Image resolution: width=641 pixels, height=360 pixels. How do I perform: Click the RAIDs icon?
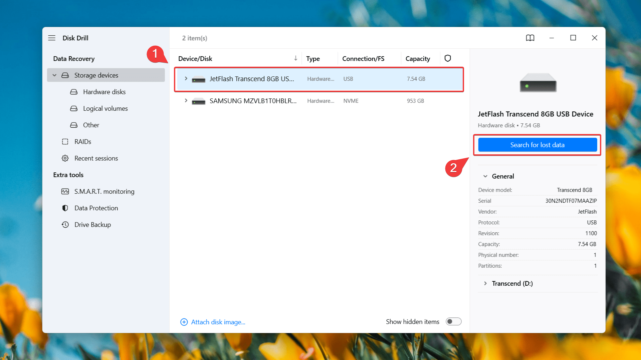point(65,142)
